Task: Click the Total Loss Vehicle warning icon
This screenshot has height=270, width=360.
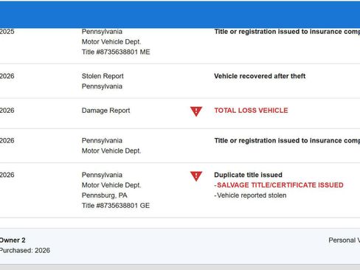Action: [x=196, y=111]
